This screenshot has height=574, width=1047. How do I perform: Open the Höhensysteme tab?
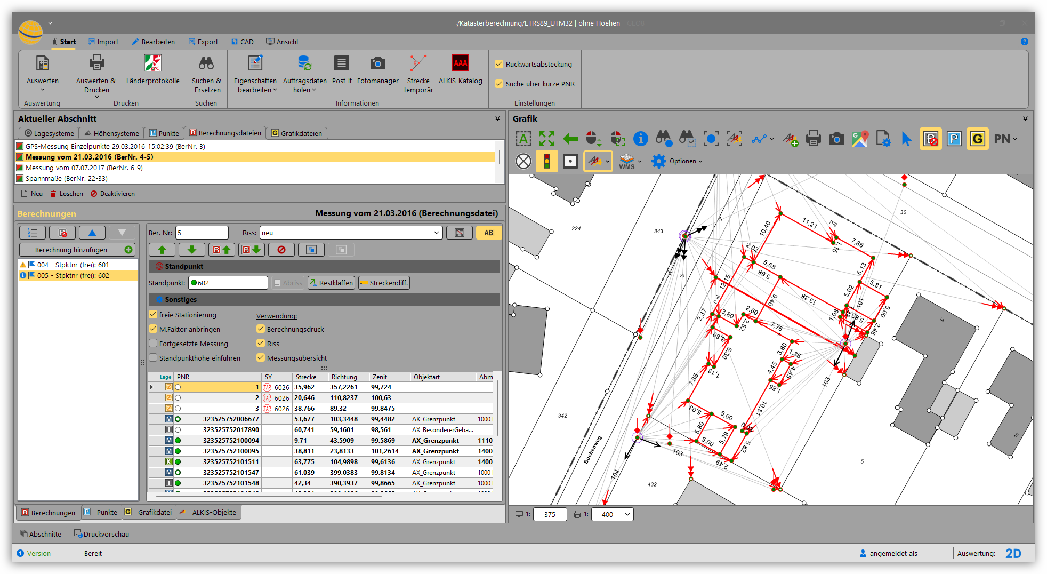coord(111,133)
